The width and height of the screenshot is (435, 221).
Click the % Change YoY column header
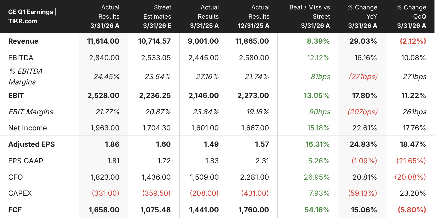362,17
